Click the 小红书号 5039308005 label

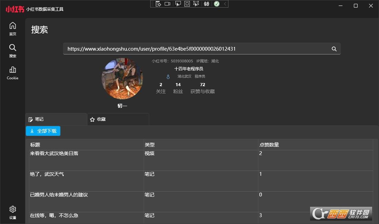tap(172, 61)
